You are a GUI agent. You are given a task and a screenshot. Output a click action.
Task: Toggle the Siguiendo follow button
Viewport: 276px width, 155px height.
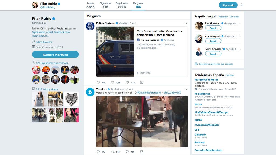pos(228,5)
